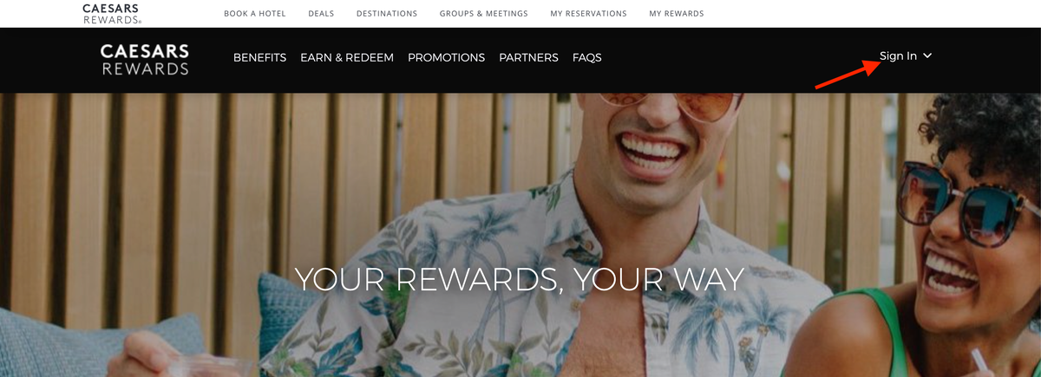The height and width of the screenshot is (377, 1041).
Task: View My Reservations
Action: (x=588, y=14)
